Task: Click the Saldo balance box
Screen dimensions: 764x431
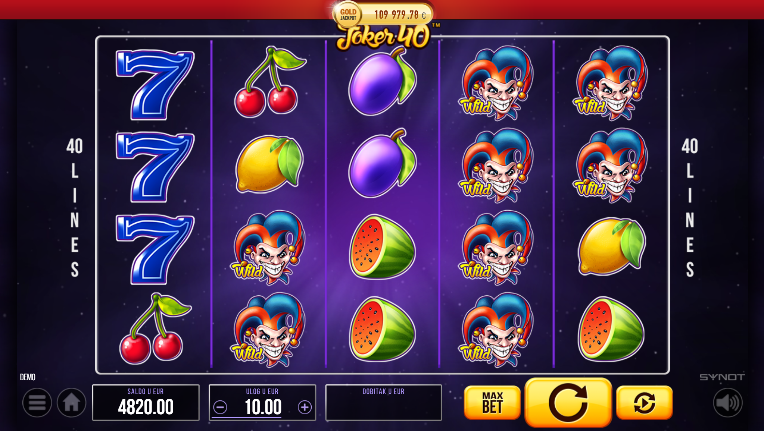Action: click(x=146, y=403)
